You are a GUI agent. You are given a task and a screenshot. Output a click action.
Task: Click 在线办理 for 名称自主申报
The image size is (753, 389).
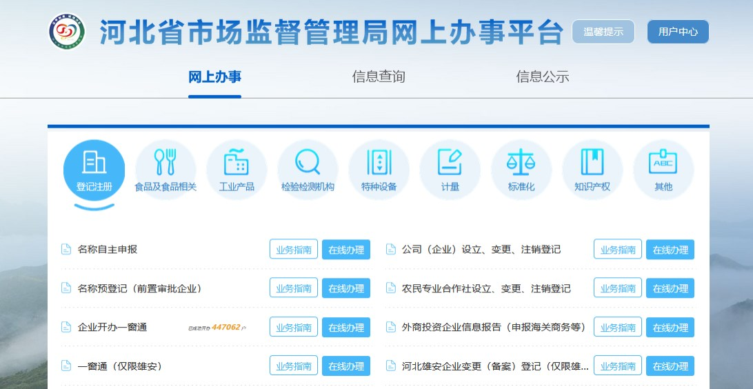click(x=345, y=250)
